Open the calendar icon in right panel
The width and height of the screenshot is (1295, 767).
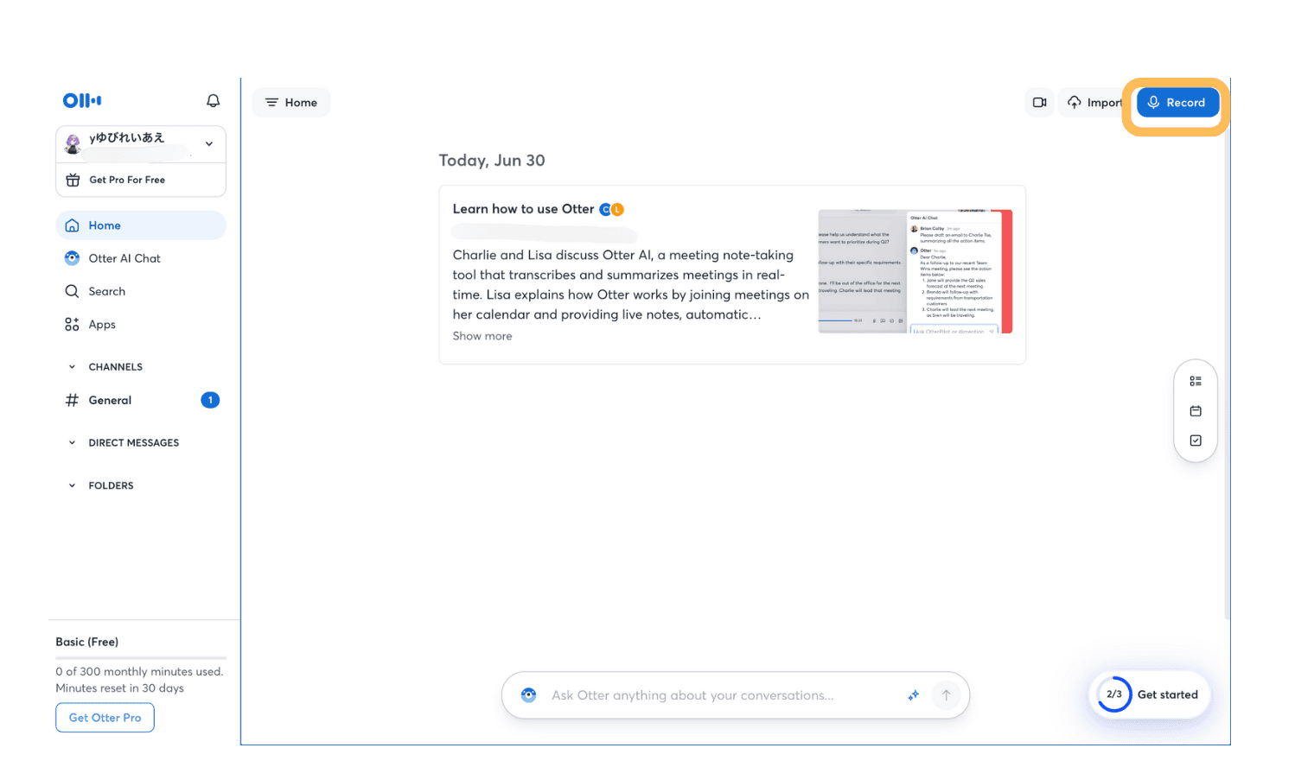[x=1196, y=411]
